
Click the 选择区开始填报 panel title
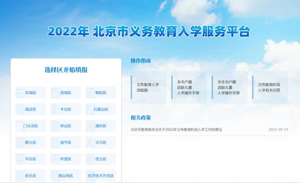pyautogui.click(x=66, y=70)
